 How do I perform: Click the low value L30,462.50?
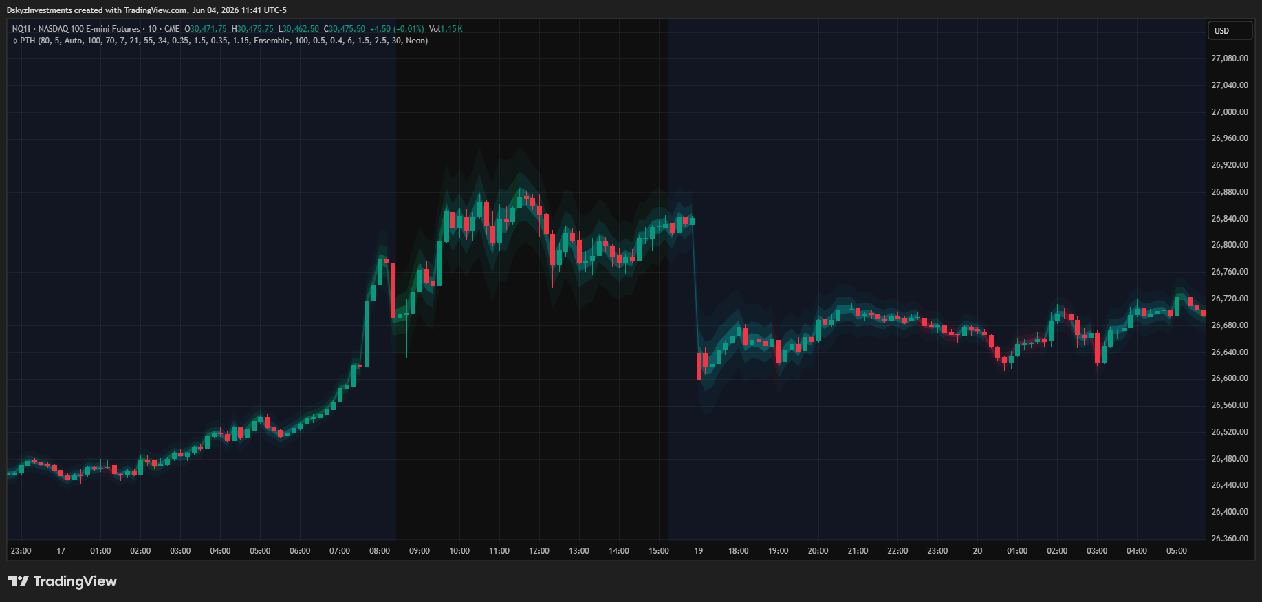(298, 29)
